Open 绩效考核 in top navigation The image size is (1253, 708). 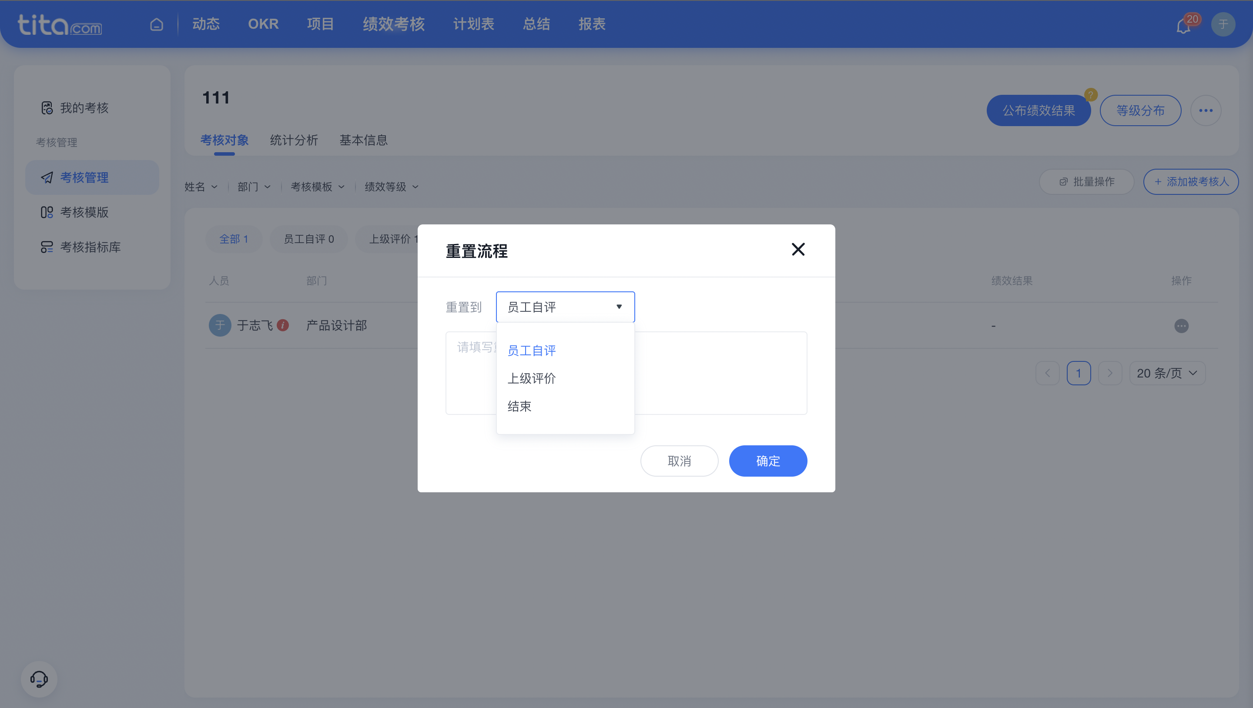coord(393,24)
